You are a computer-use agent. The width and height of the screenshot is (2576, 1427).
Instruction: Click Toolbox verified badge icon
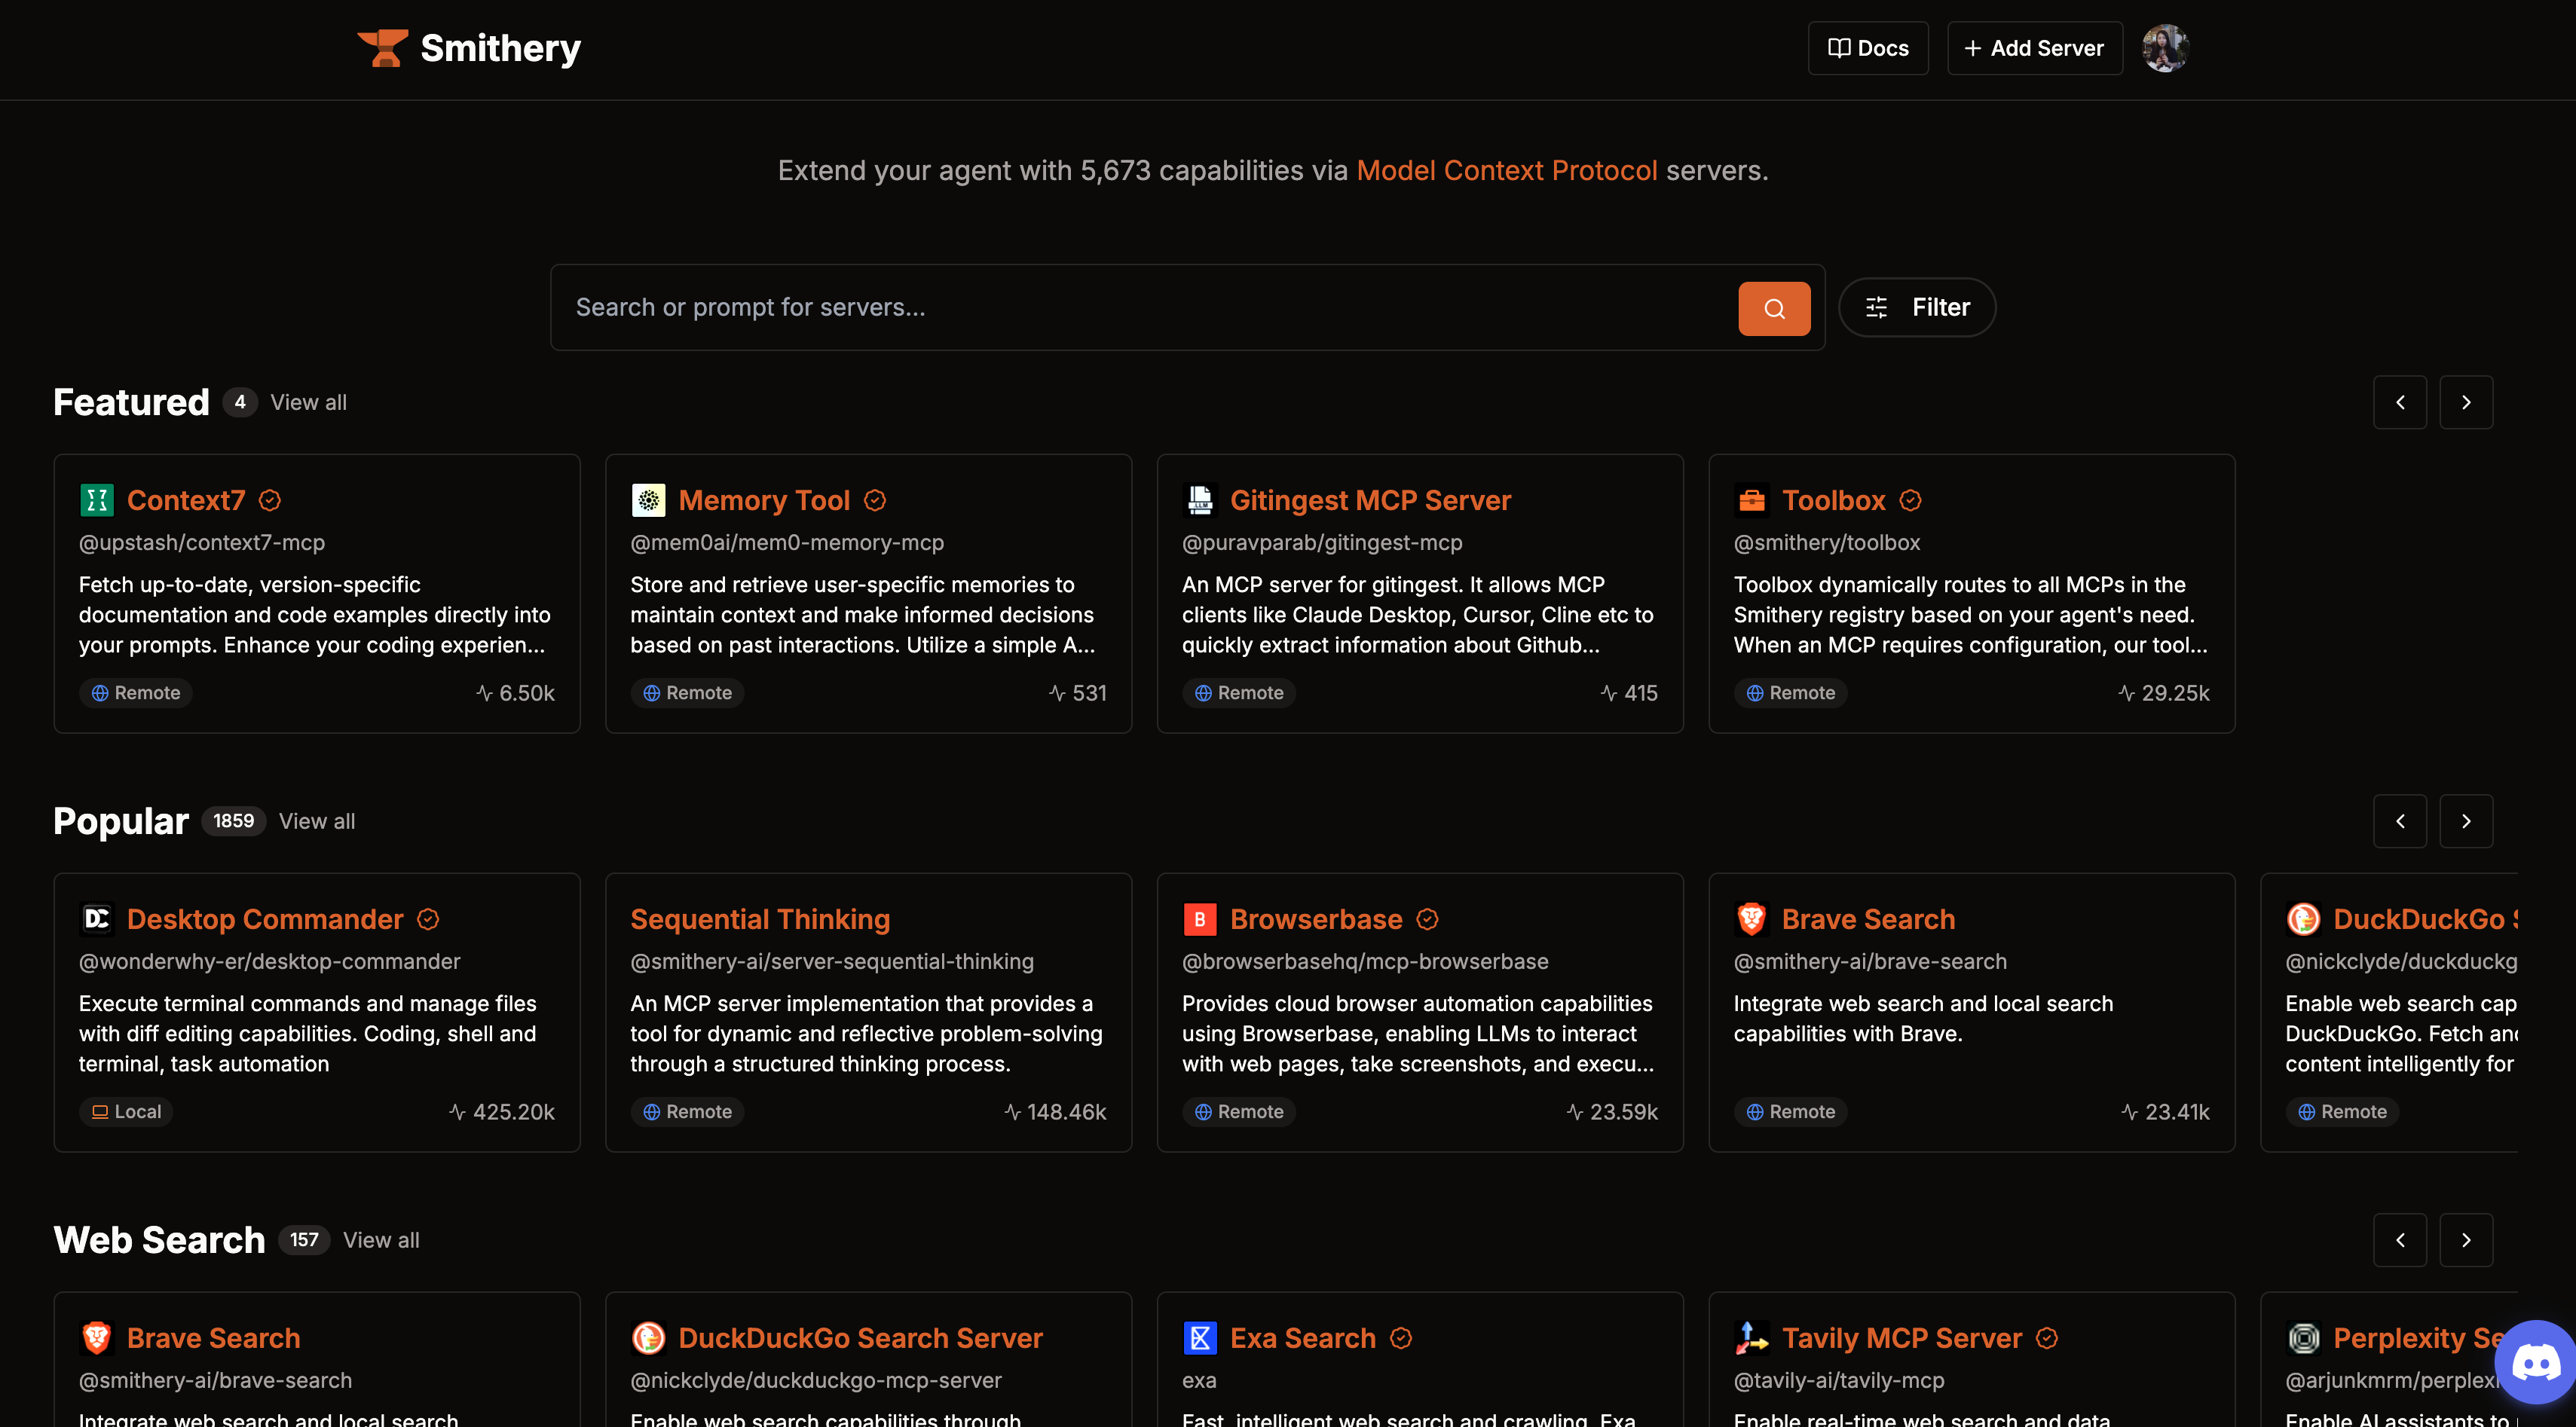click(x=1910, y=500)
